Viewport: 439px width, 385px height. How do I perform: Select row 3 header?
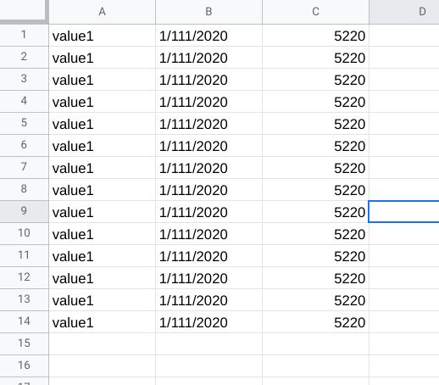[24, 79]
